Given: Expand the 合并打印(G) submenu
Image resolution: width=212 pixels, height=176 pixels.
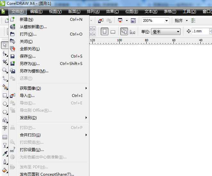Looking at the screenshot, I should pos(53,135).
